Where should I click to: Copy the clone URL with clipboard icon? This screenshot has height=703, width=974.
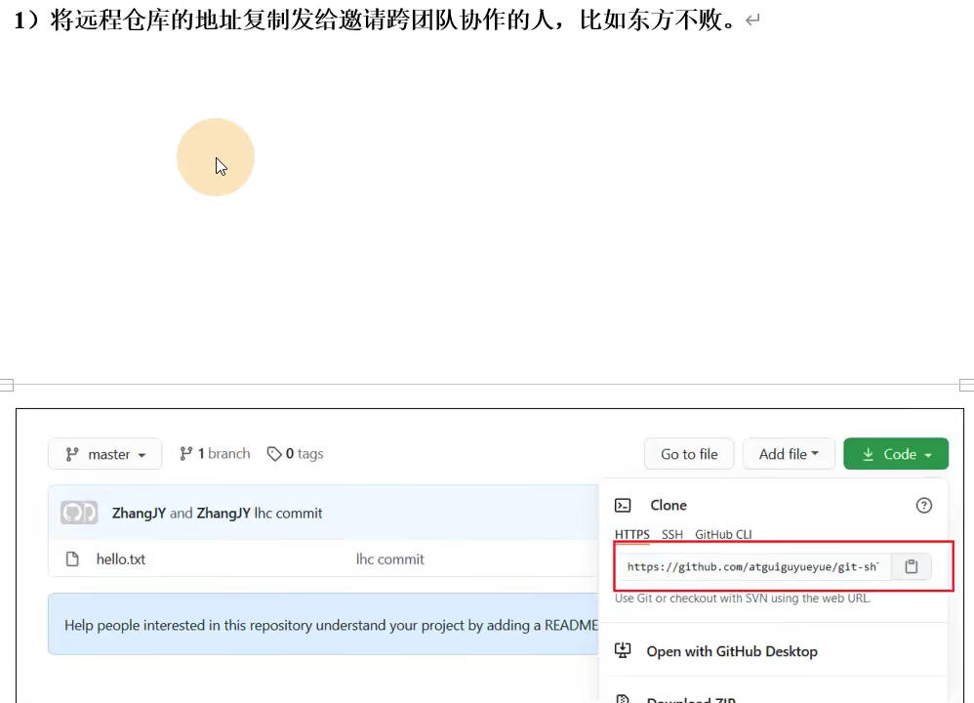[912, 567]
